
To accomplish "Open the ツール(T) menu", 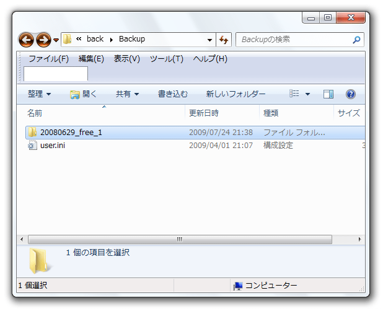I will (x=166, y=59).
